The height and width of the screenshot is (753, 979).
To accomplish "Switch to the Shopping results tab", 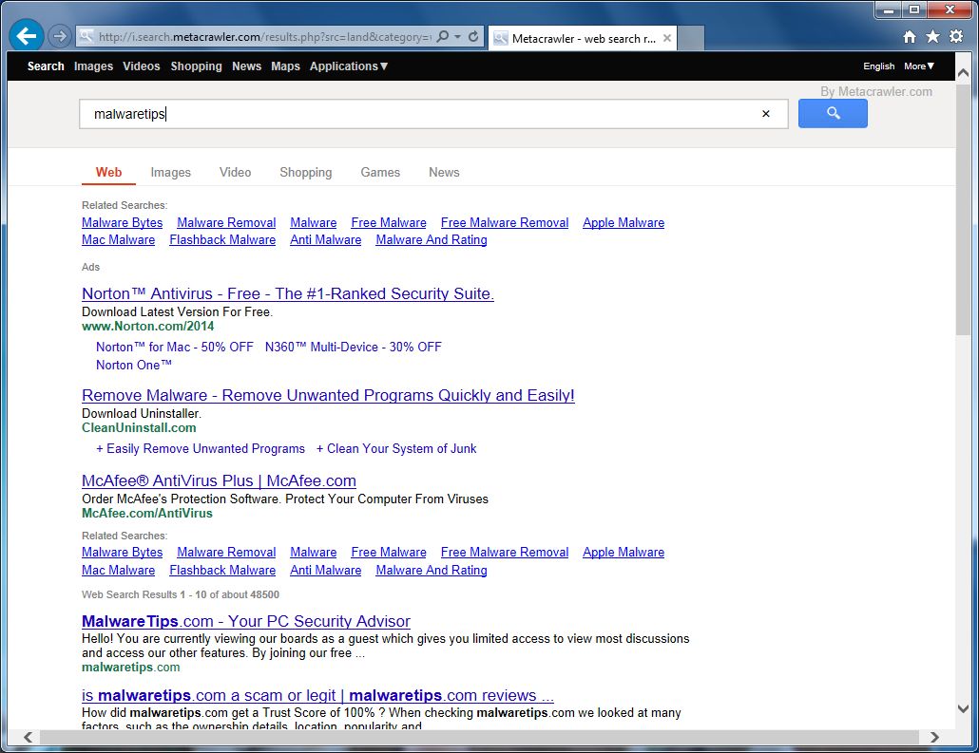I will point(306,172).
